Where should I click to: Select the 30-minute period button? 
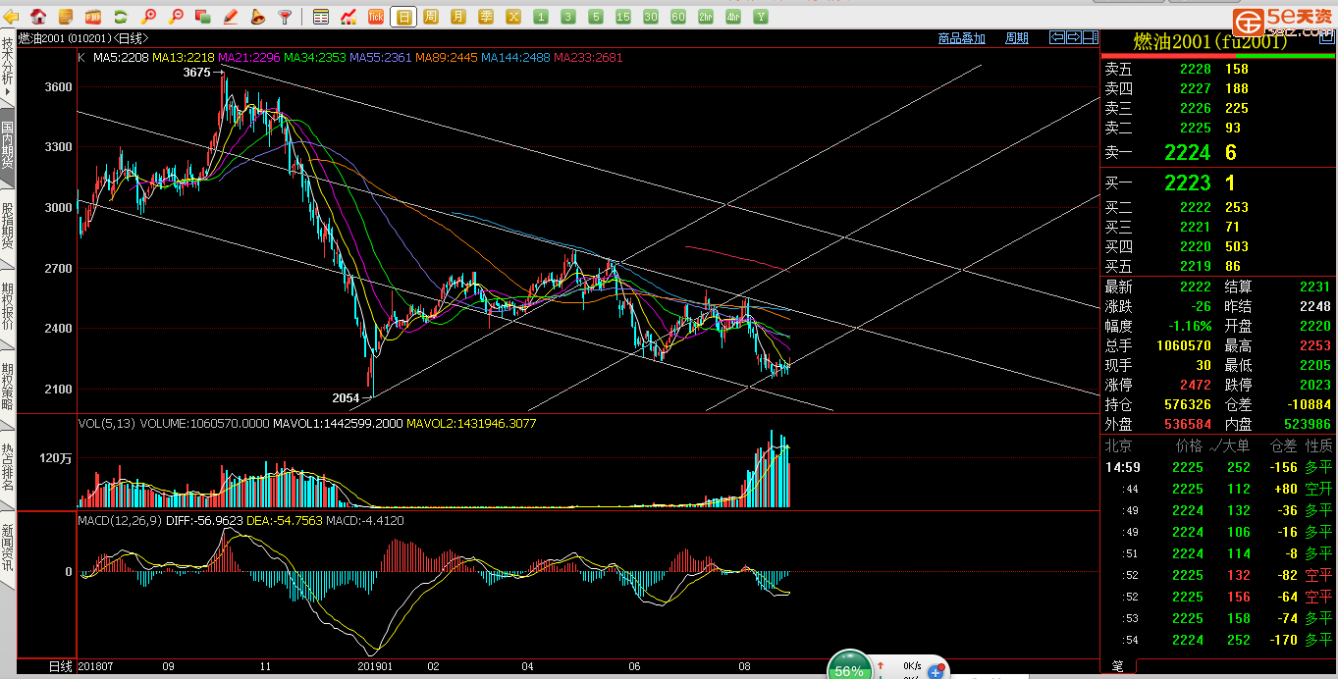pos(651,17)
